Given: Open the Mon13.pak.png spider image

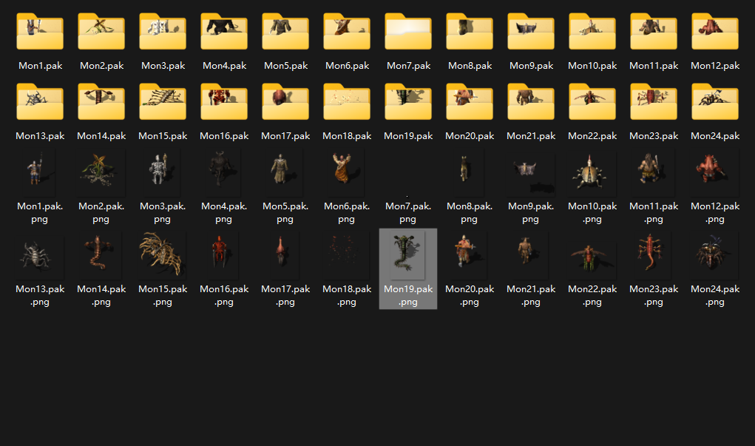Looking at the screenshot, I should click(40, 254).
